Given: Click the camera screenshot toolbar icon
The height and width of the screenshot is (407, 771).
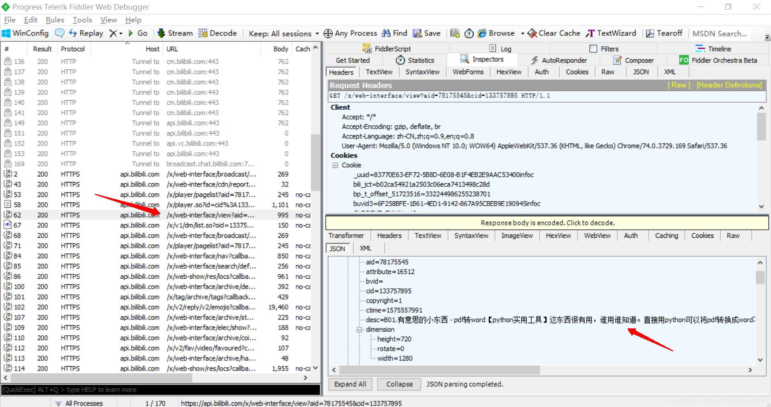Looking at the screenshot, I should 454,33.
